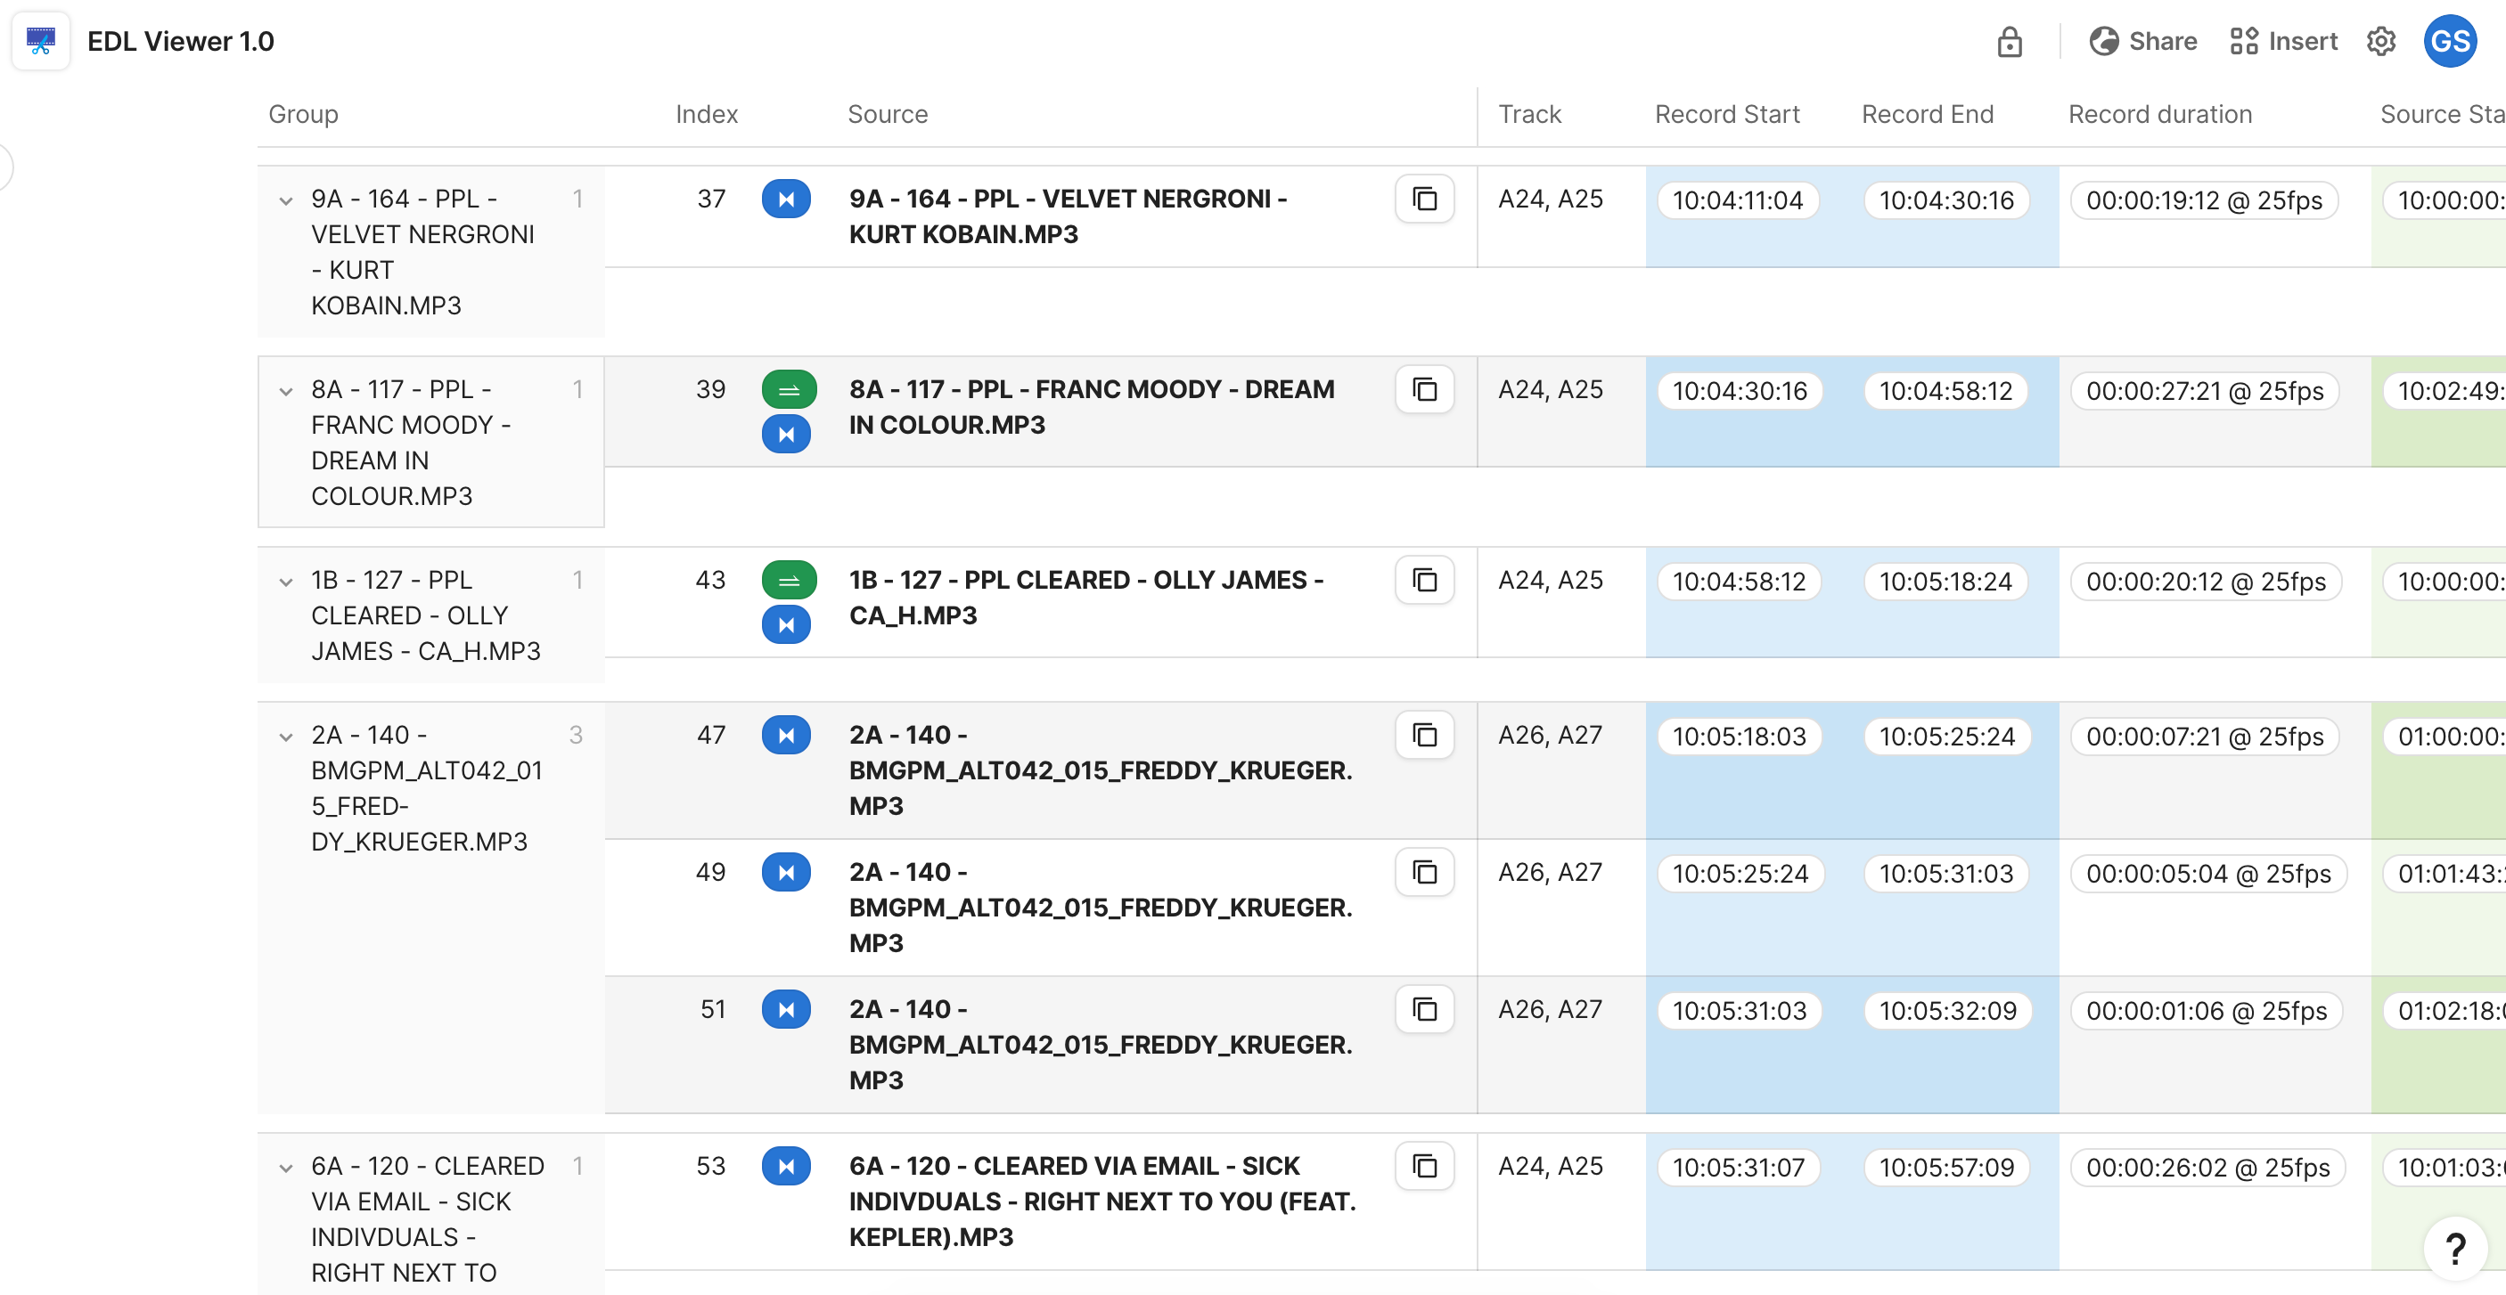Click the Record Start column header
Screen dimensions: 2506x1295
pos(1727,115)
